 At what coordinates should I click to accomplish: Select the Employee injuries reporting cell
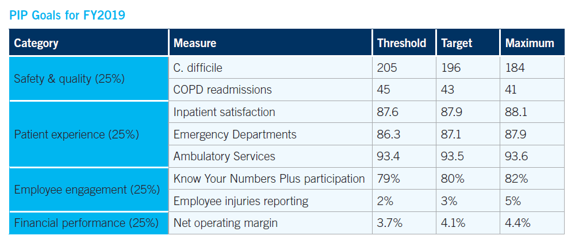click(241, 201)
